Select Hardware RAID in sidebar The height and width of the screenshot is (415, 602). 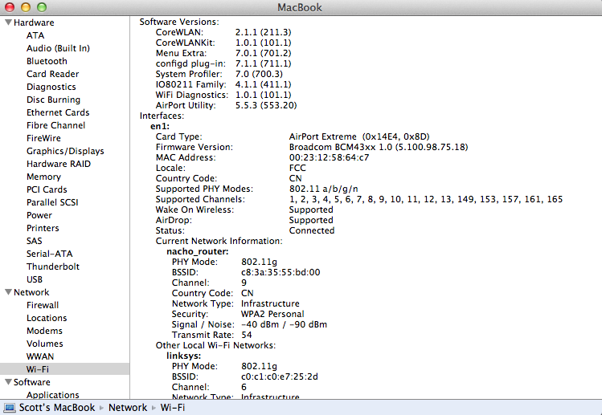[x=59, y=164]
